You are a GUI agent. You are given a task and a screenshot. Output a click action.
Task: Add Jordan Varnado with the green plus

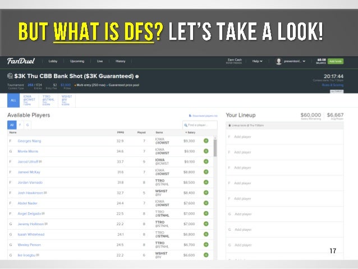point(206,182)
